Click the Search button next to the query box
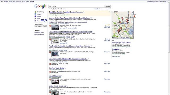 pos(108,6)
